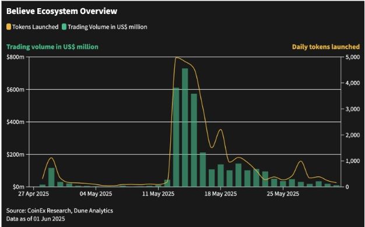
Task: Click the $400m left axis label
Action: (x=16, y=122)
